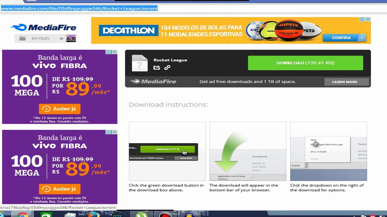
Task: Open Firefox from the taskbar
Action: [94, 214]
